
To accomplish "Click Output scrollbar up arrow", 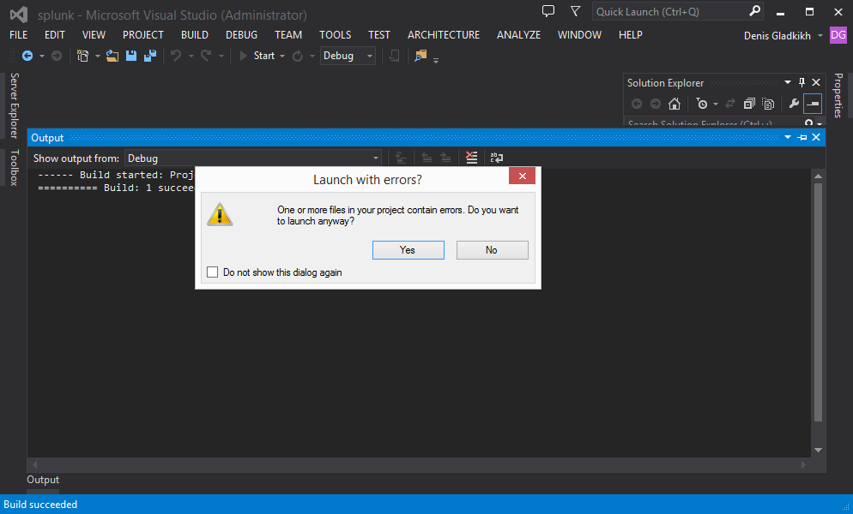I will click(818, 176).
